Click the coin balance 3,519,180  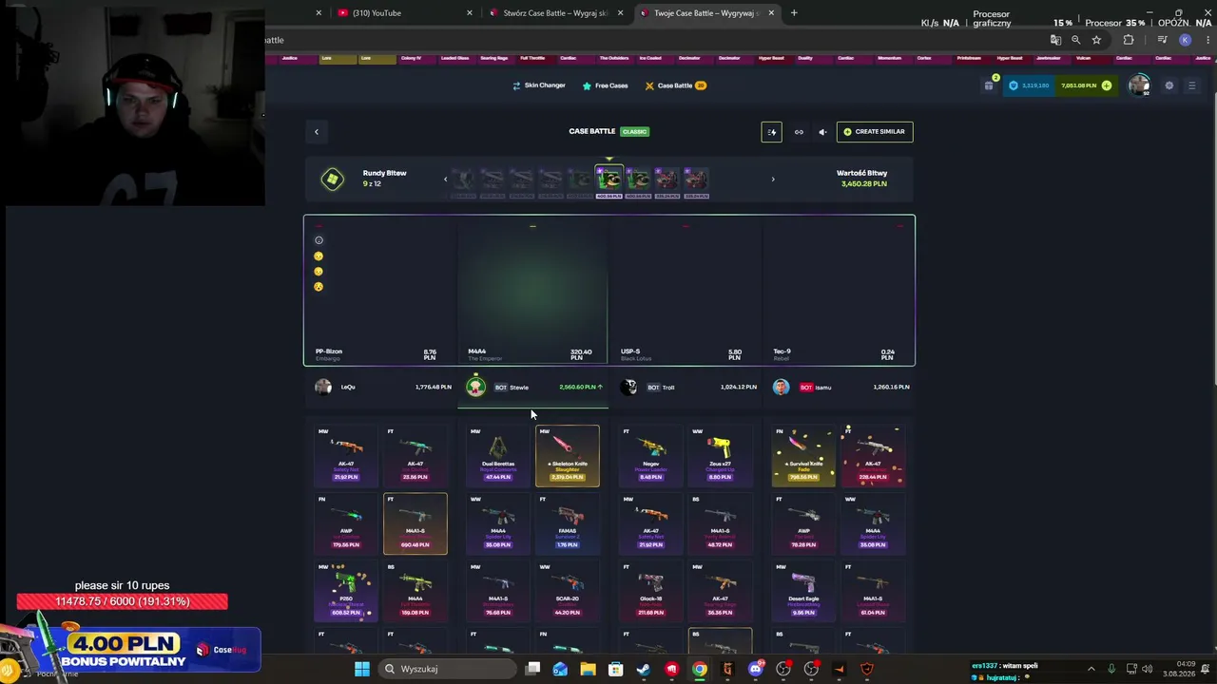pos(1029,85)
